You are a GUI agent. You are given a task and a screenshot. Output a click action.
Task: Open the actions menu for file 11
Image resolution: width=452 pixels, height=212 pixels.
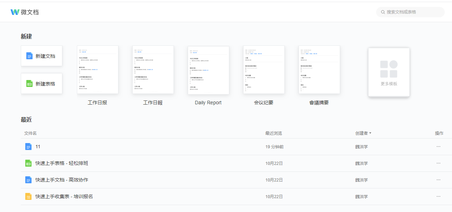(438, 146)
